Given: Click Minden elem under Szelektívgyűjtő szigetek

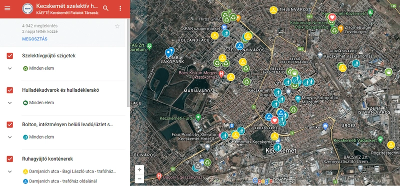Looking at the screenshot, I should 41,68.
